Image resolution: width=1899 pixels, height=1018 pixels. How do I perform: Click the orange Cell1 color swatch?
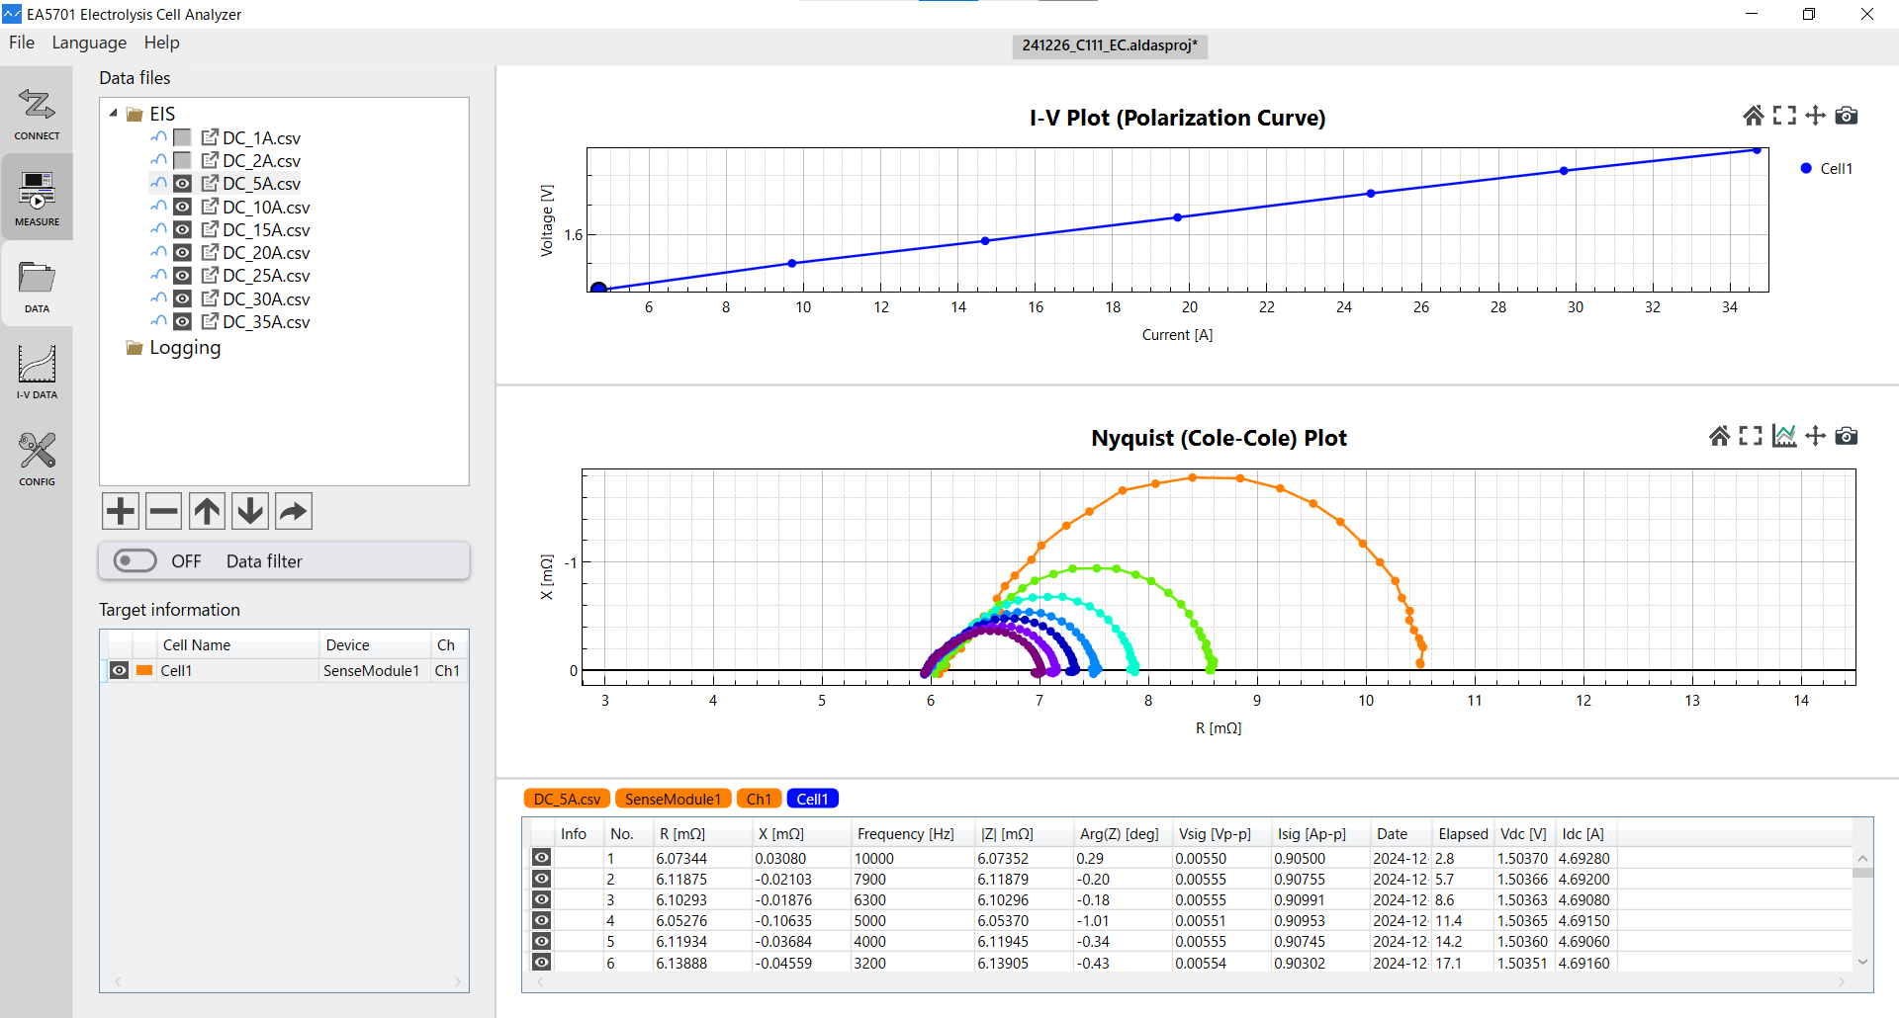144,670
